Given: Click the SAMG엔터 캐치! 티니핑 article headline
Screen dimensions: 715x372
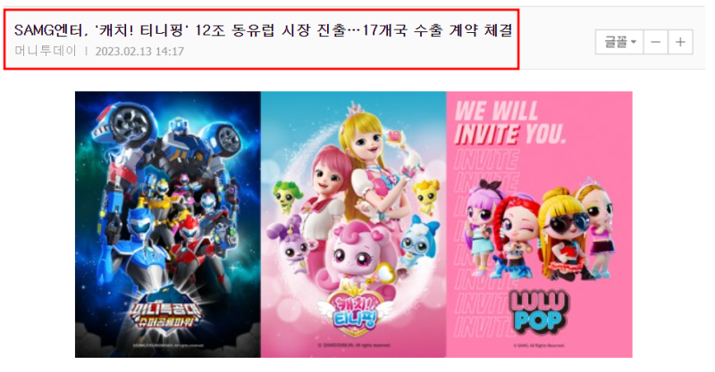Looking at the screenshot, I should coord(263,30).
